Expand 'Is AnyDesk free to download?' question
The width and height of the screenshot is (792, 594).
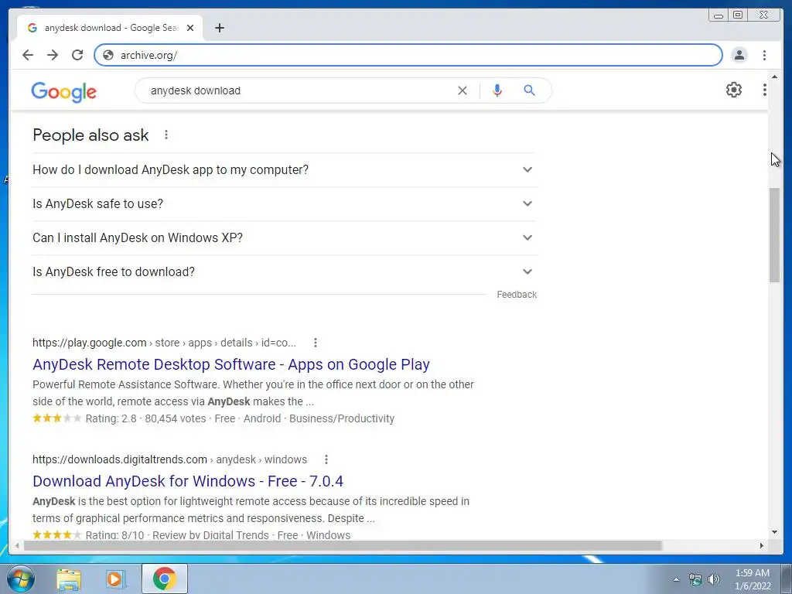click(x=285, y=271)
